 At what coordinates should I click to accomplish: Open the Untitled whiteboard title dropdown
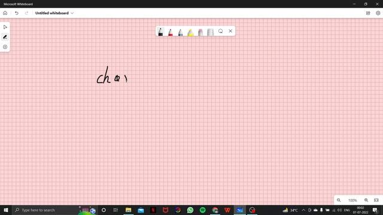click(x=72, y=13)
